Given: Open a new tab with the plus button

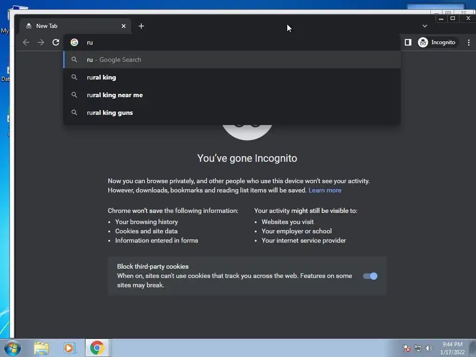Looking at the screenshot, I should coord(141,26).
